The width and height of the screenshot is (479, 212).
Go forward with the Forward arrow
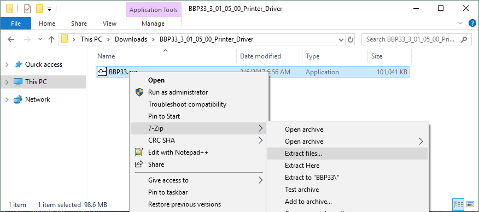[27, 39]
